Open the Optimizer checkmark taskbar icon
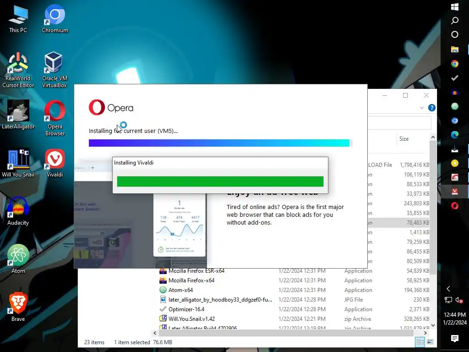 coord(455,78)
